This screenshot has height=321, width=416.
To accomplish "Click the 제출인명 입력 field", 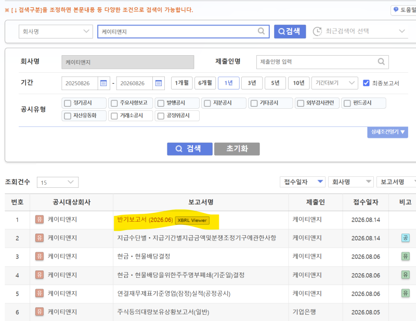I will 322,62.
